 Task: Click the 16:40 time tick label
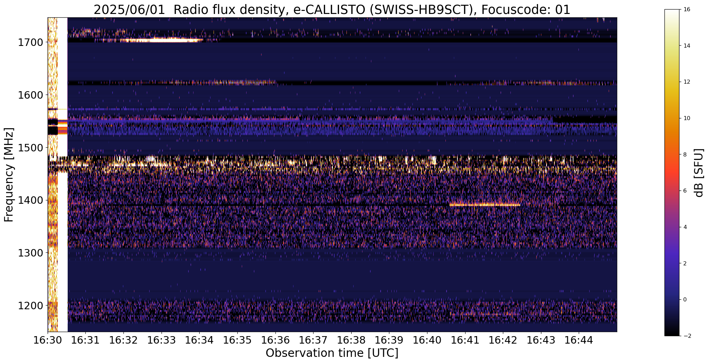coord(427,340)
